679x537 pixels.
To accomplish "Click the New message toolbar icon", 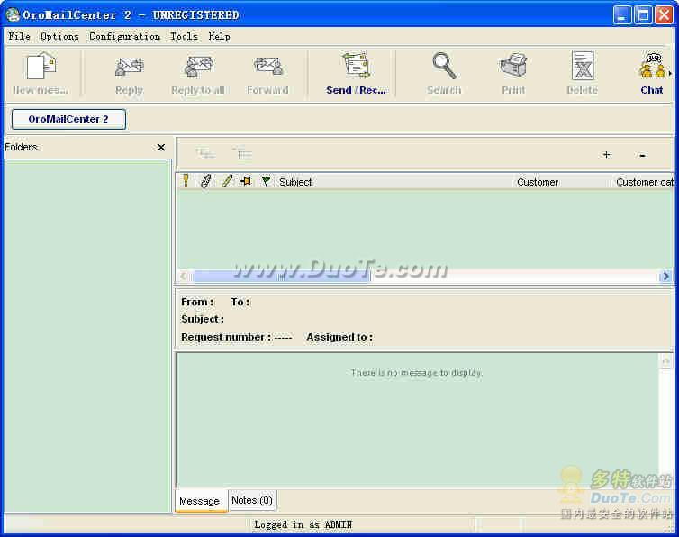I will (x=41, y=66).
